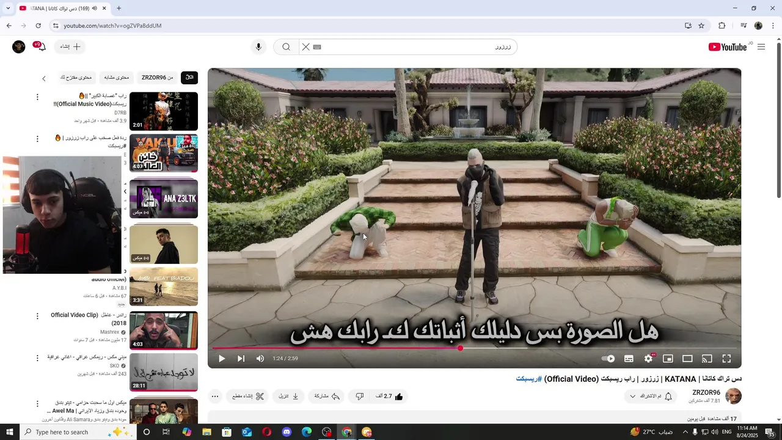Open the hamburger guide menu
Viewport: 782px width, 440px height.
tap(761, 47)
